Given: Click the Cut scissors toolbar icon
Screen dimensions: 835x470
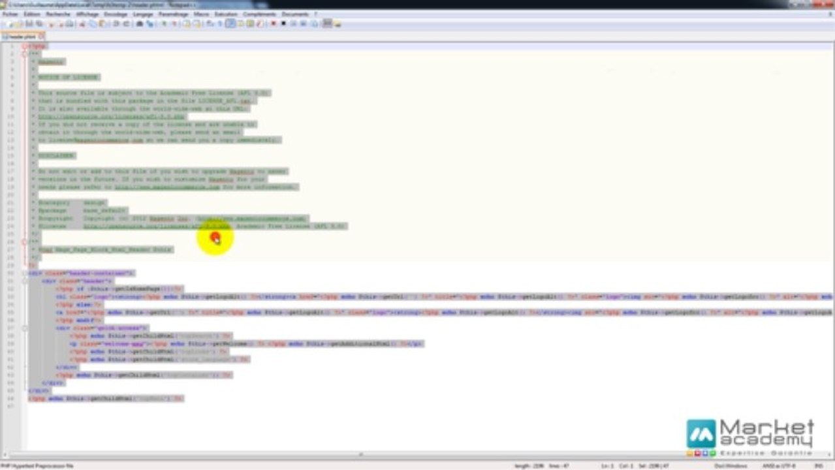Looking at the screenshot, I should point(82,23).
